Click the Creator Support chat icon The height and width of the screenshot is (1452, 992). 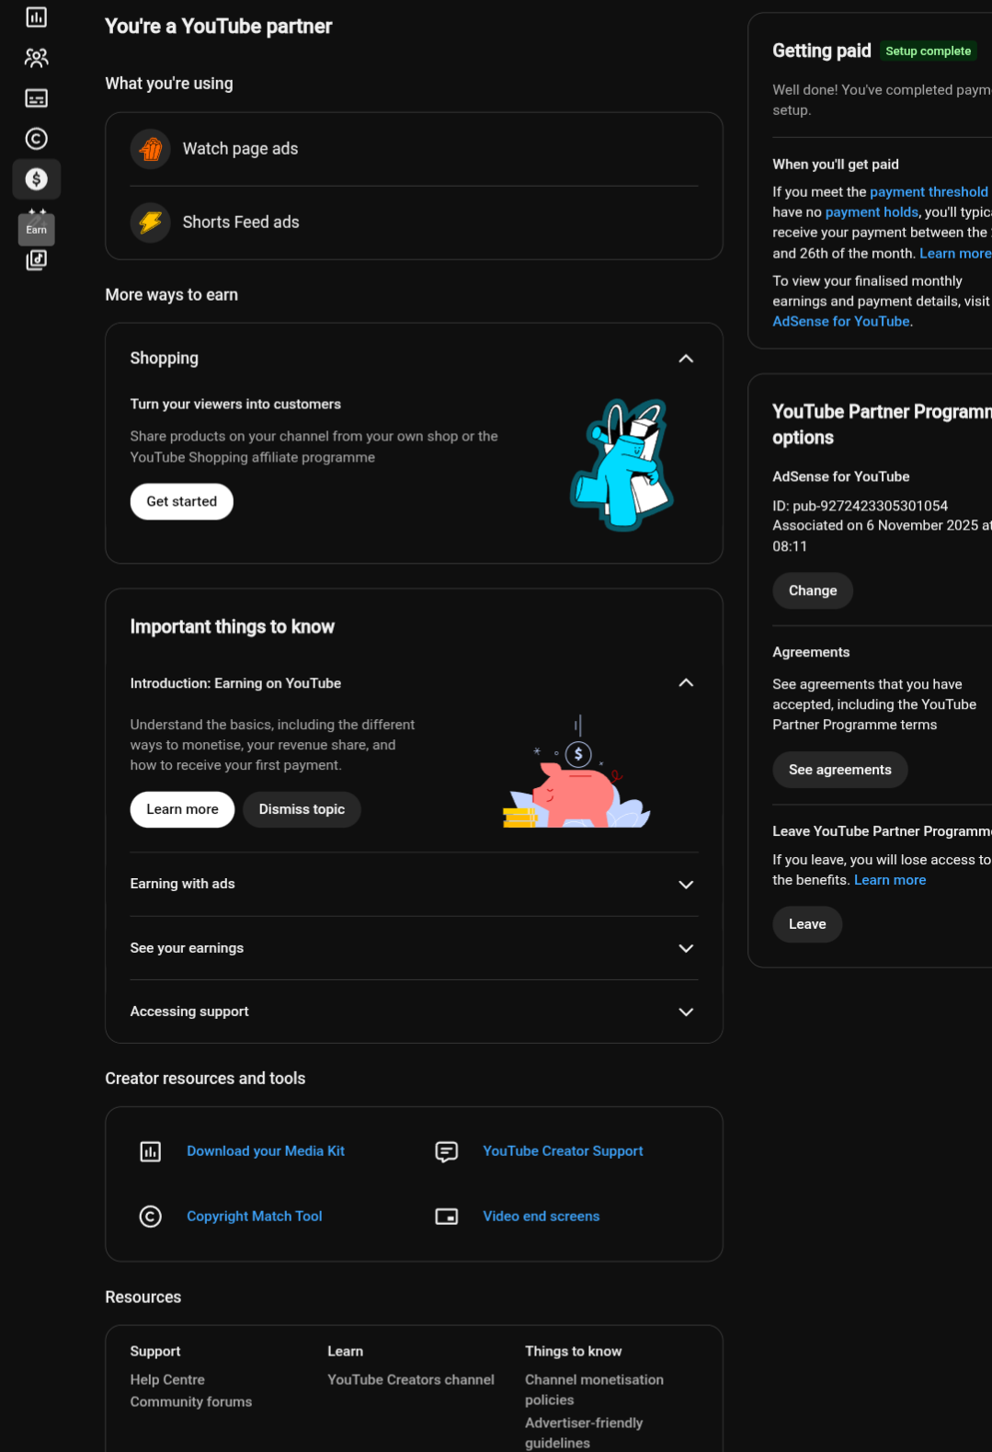tap(447, 1151)
